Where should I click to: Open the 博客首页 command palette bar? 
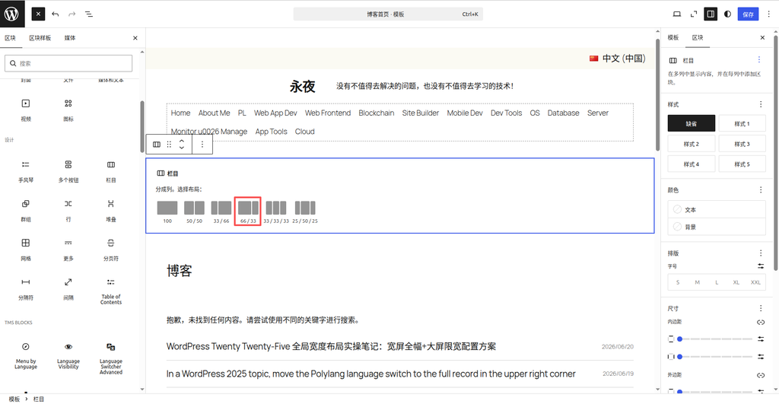pyautogui.click(x=388, y=14)
